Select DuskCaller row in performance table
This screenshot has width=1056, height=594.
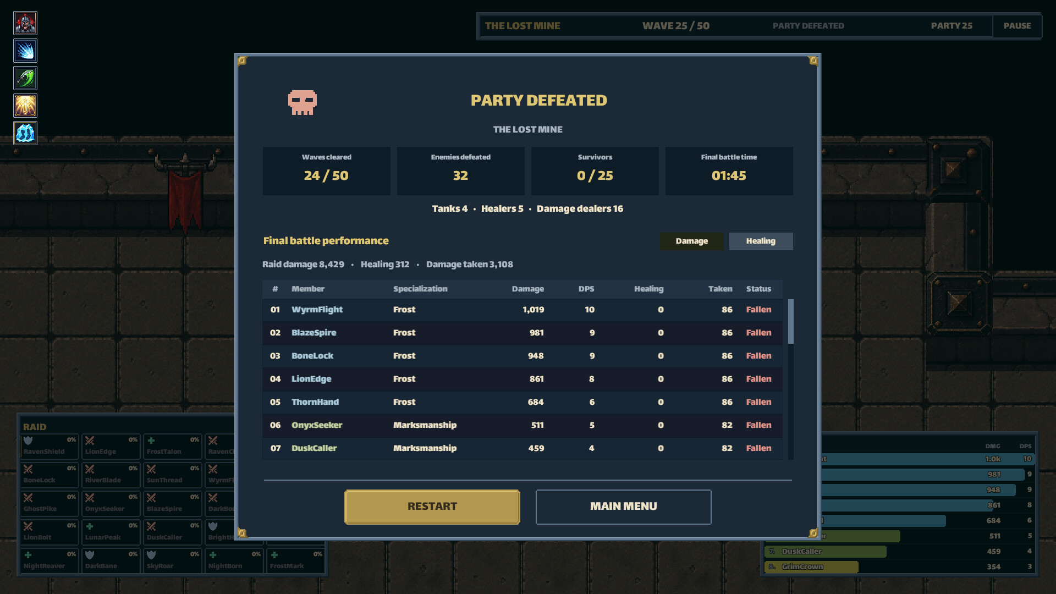522,448
